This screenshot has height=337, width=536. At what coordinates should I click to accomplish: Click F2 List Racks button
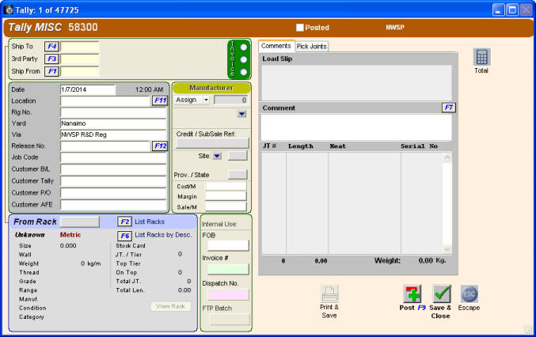pyautogui.click(x=124, y=222)
